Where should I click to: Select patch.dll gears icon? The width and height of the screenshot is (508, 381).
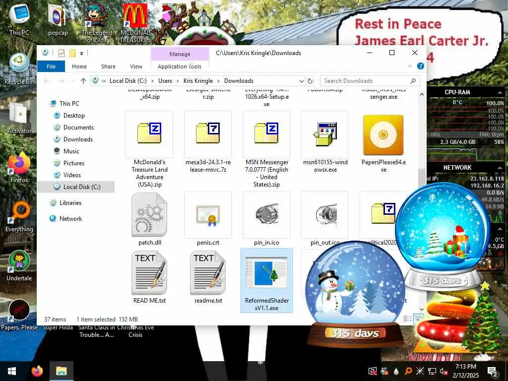149,214
